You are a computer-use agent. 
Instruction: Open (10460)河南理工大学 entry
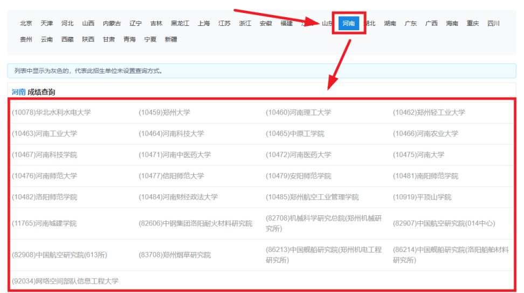[299, 112]
